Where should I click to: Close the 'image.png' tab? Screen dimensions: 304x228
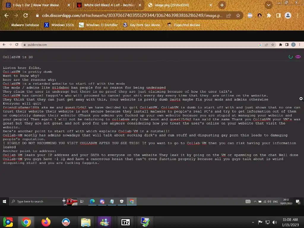click(x=211, y=5)
